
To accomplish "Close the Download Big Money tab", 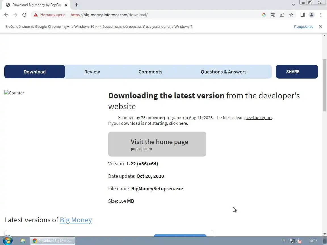I will 66,5.
